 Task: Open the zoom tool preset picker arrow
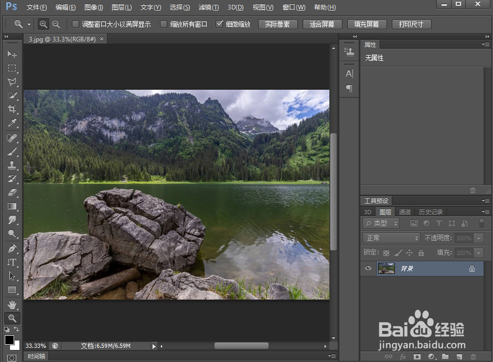29,24
